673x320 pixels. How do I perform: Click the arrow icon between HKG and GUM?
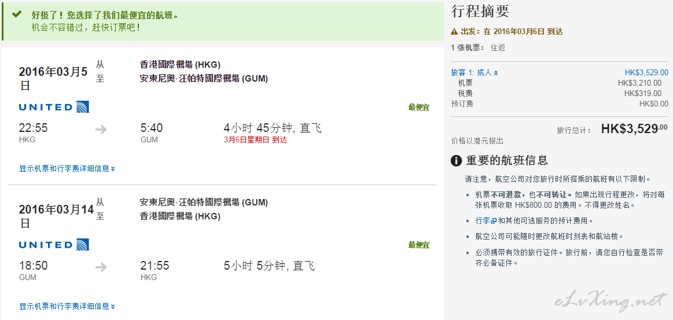click(101, 129)
